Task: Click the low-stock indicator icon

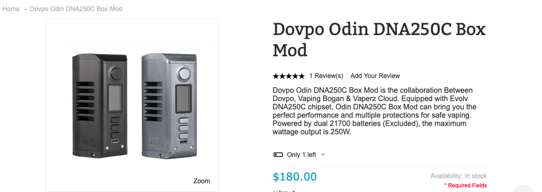Action: pyautogui.click(x=278, y=155)
